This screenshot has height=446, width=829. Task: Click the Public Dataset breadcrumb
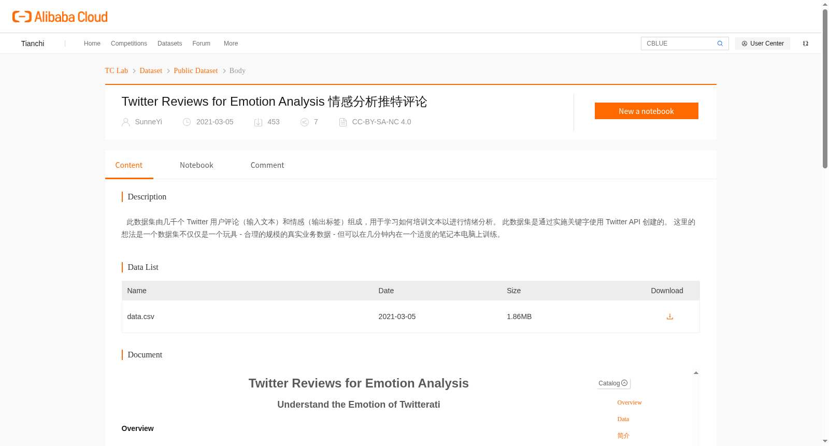click(x=196, y=70)
